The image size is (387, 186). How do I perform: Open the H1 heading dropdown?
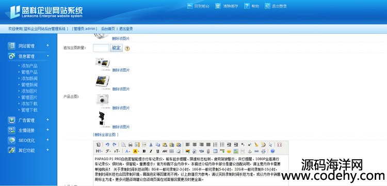[x=99, y=151]
